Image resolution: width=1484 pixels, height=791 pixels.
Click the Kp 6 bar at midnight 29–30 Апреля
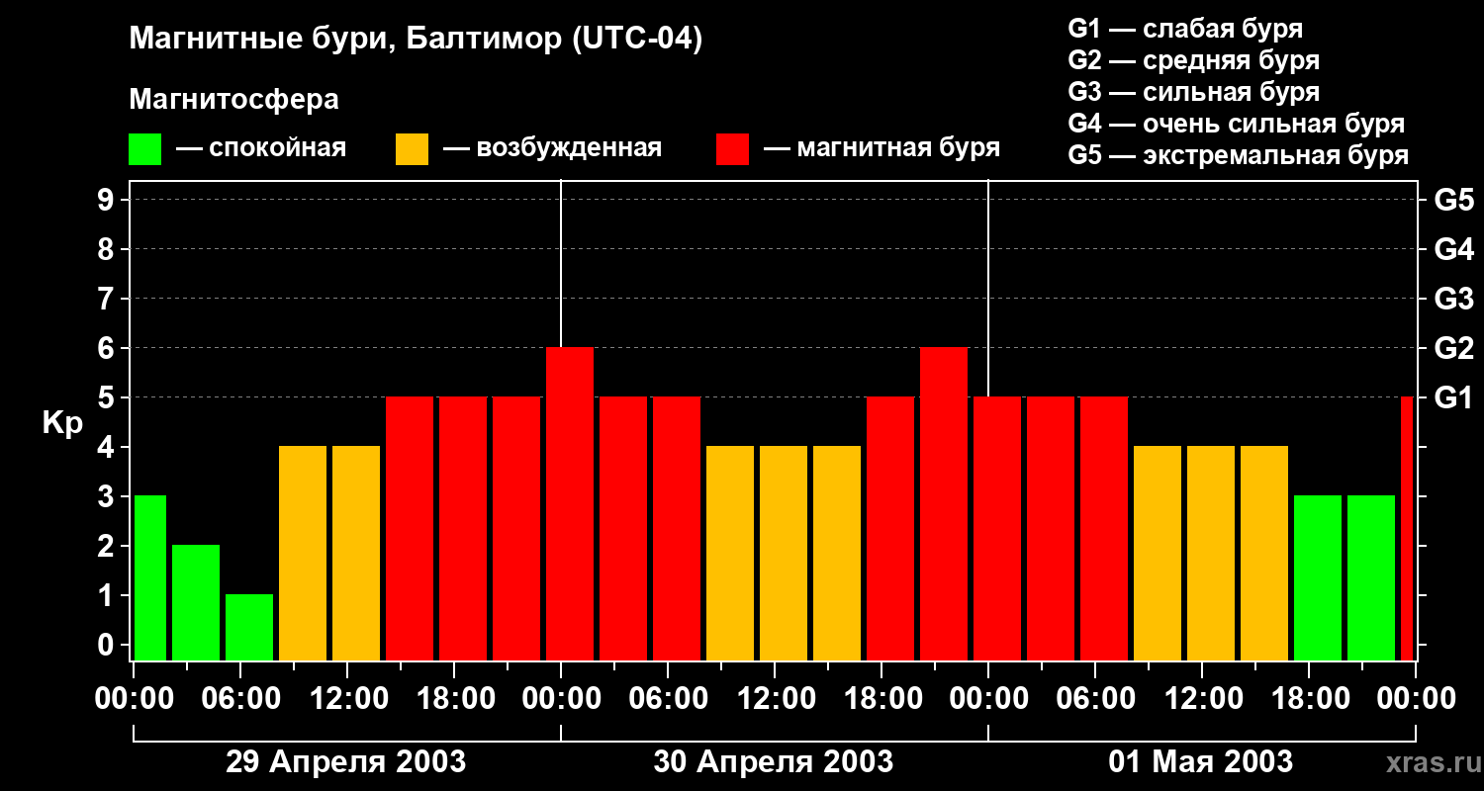pos(570,503)
